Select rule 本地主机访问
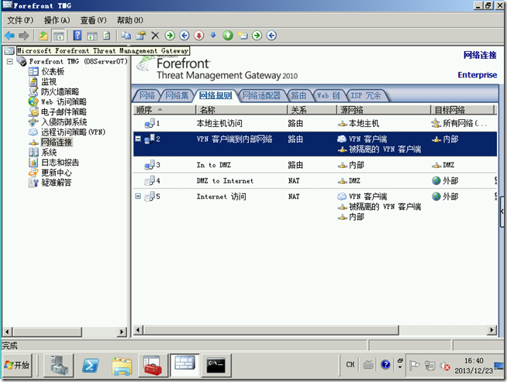507x382 pixels. coord(315,123)
